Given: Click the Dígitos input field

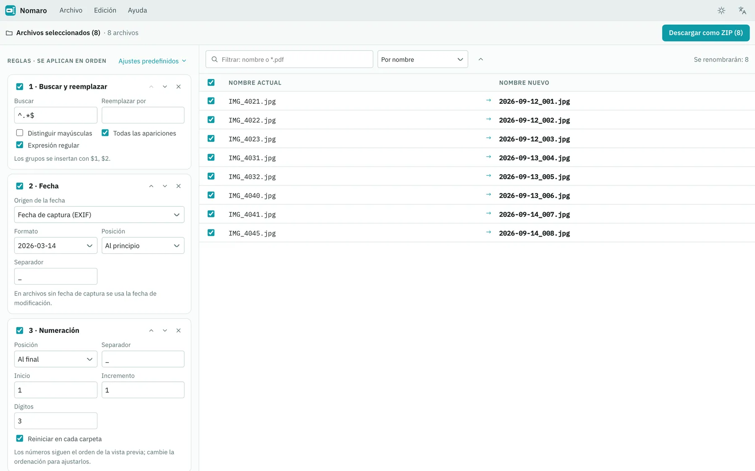Looking at the screenshot, I should (x=56, y=421).
